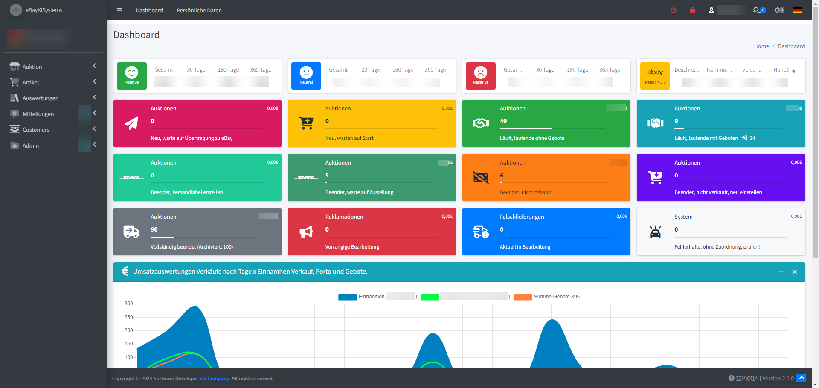Toggle Summe Gebote dataset in legend
819x388 pixels.
(556, 297)
